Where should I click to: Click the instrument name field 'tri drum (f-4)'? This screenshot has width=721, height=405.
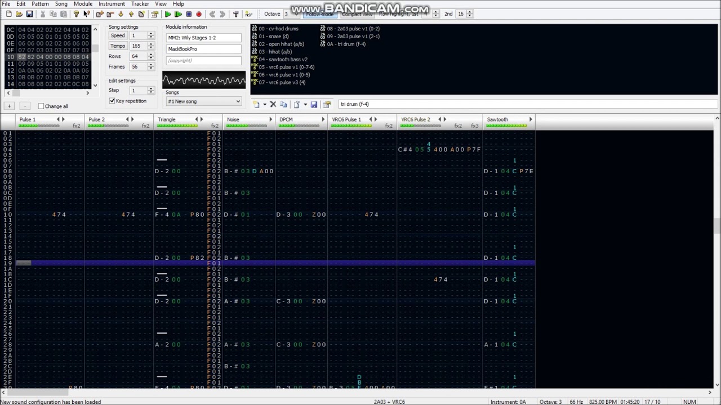(527, 104)
